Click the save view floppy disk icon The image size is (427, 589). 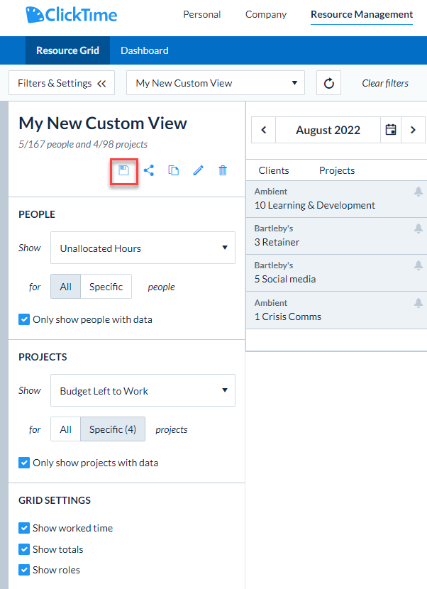pos(124,170)
